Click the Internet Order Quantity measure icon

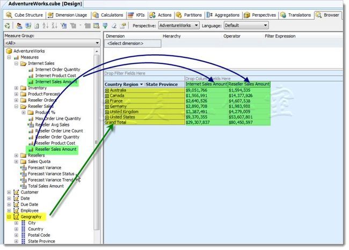click(31, 70)
